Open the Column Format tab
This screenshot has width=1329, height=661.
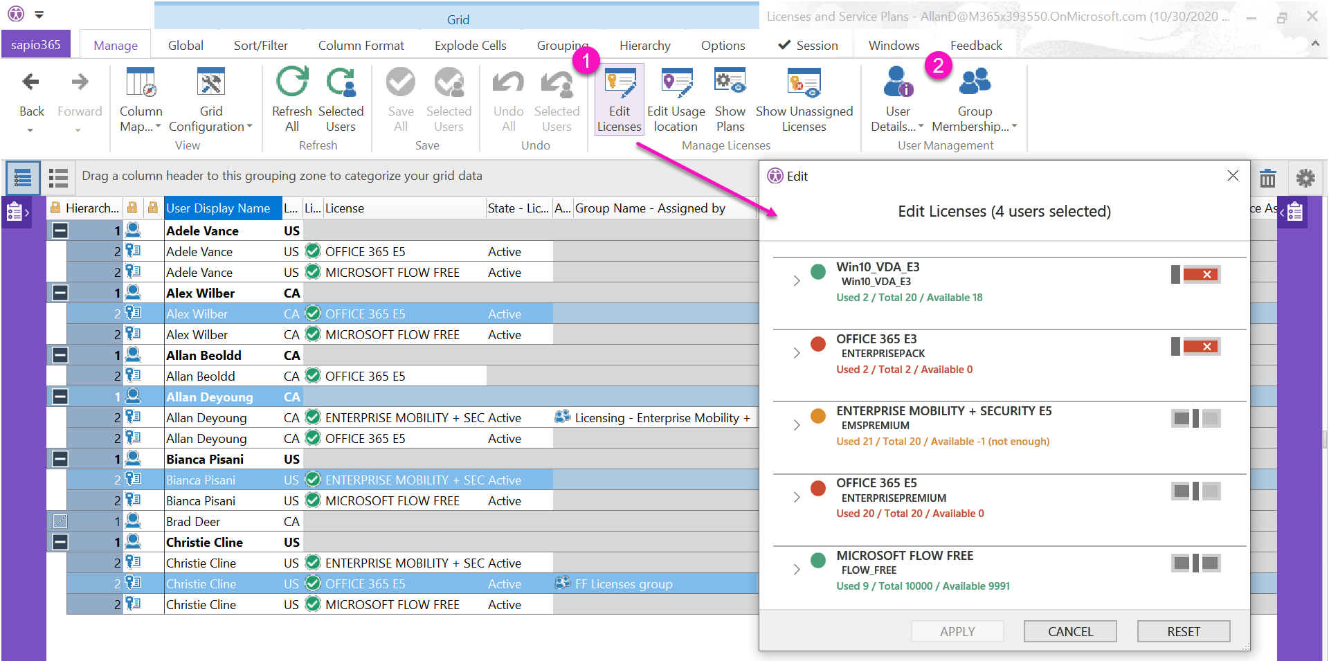click(361, 46)
